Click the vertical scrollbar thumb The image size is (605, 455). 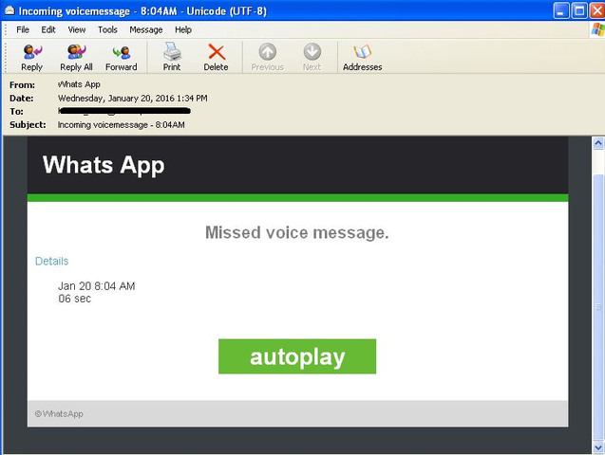click(598, 307)
